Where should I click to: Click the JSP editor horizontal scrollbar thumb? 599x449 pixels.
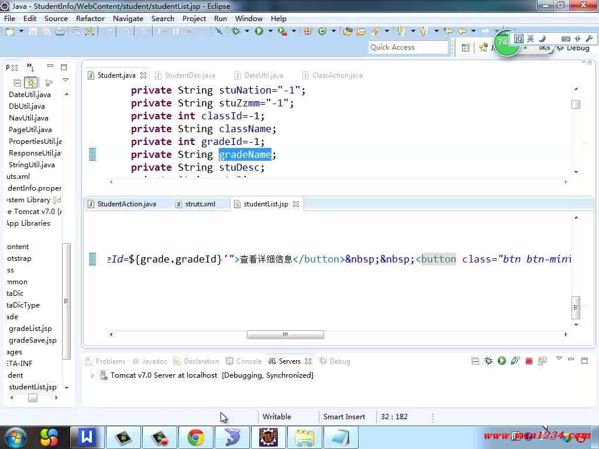pos(285,335)
